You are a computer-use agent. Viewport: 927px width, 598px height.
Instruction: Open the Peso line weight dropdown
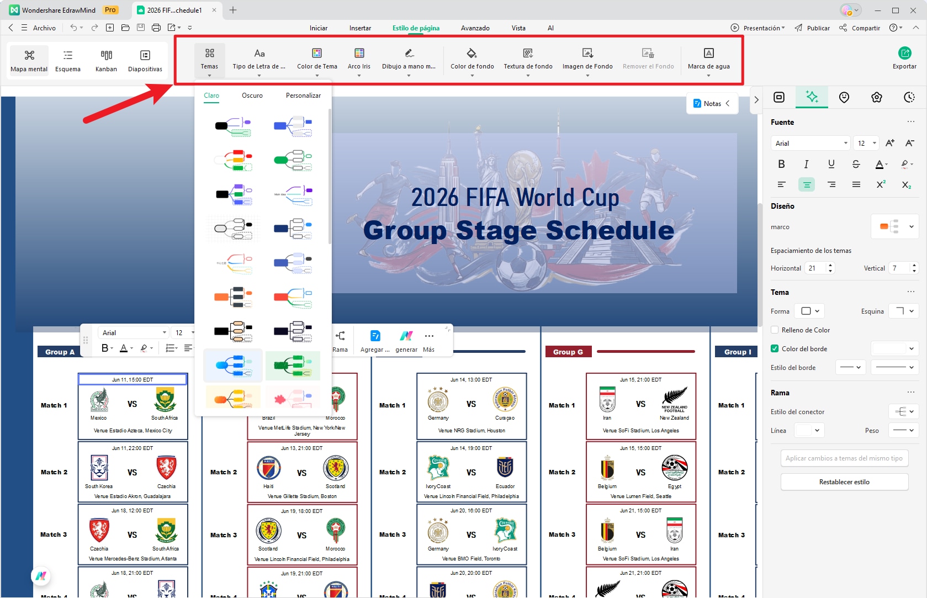pos(903,430)
